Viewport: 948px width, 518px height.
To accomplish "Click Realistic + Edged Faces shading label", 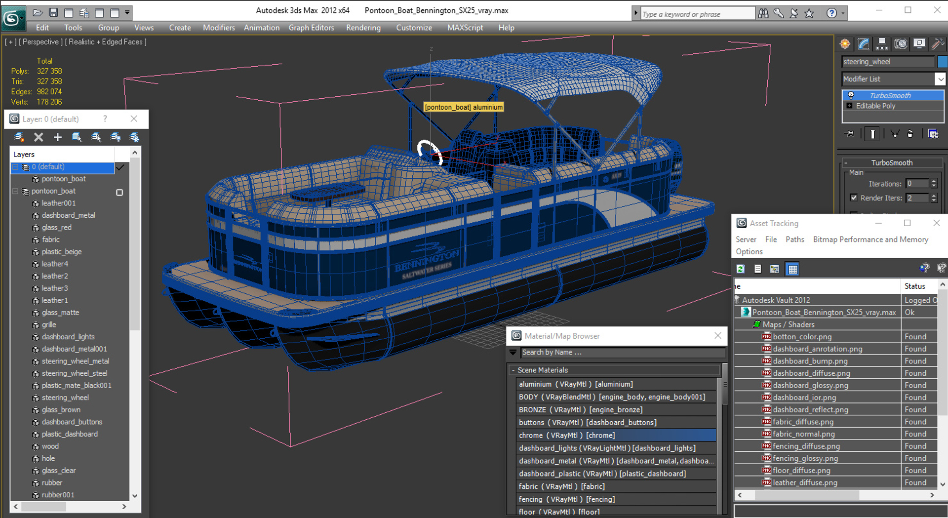I will (106, 42).
